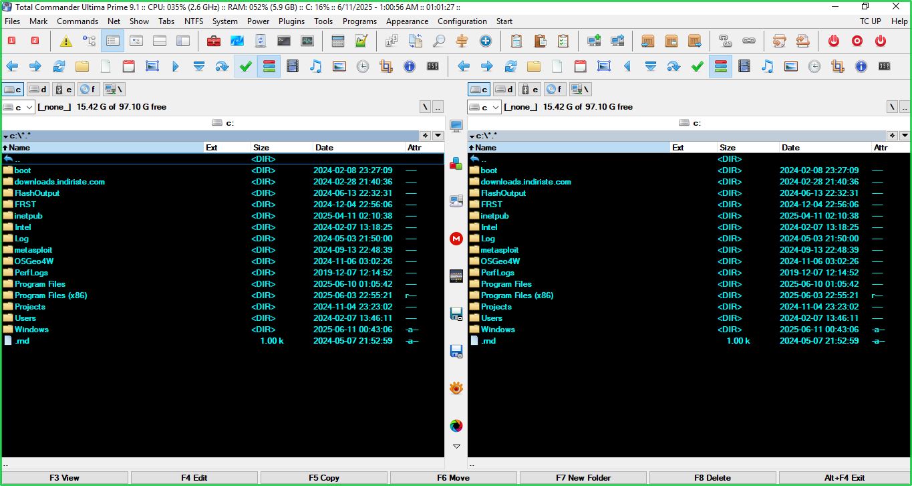Click the magnifying glass search icon
Image resolution: width=912 pixels, height=486 pixels.
pos(439,41)
